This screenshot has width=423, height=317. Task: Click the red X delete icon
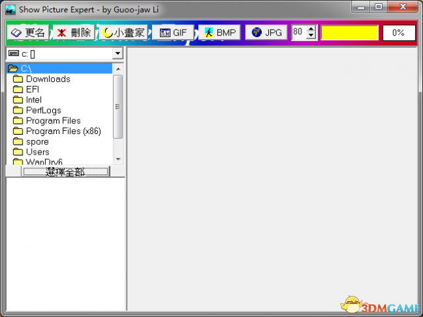61,33
